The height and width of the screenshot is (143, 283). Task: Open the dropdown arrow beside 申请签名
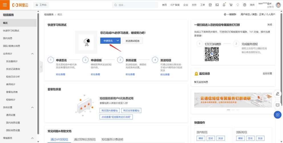[118, 41]
